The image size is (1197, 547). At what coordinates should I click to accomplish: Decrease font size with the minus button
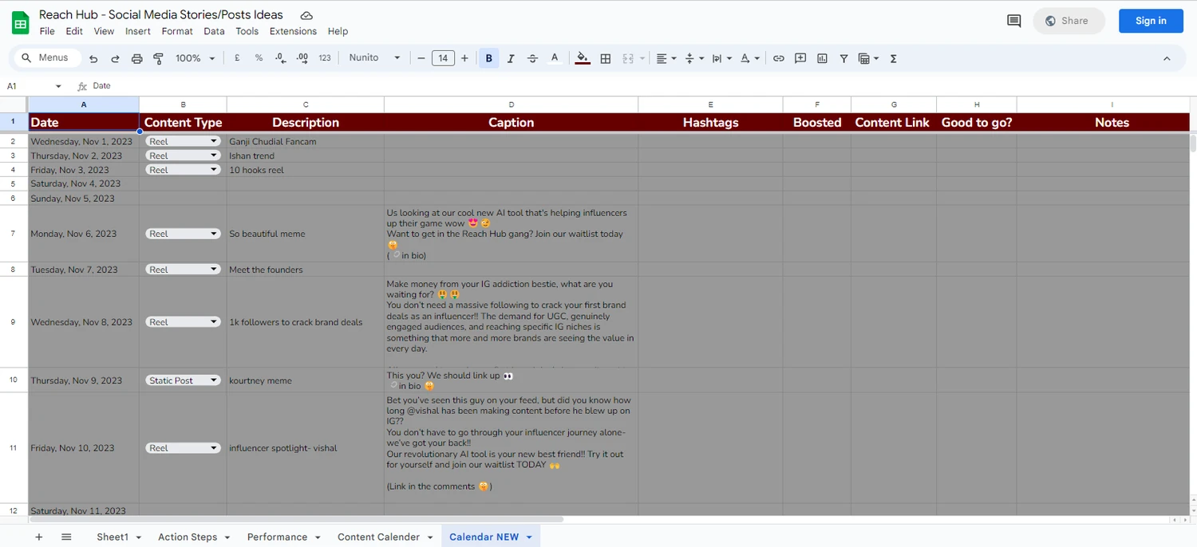point(421,58)
